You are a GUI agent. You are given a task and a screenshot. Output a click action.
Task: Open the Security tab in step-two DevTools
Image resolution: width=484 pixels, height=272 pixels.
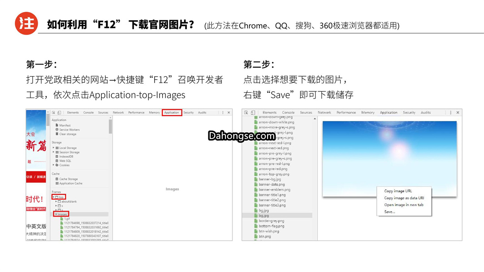pyautogui.click(x=409, y=112)
